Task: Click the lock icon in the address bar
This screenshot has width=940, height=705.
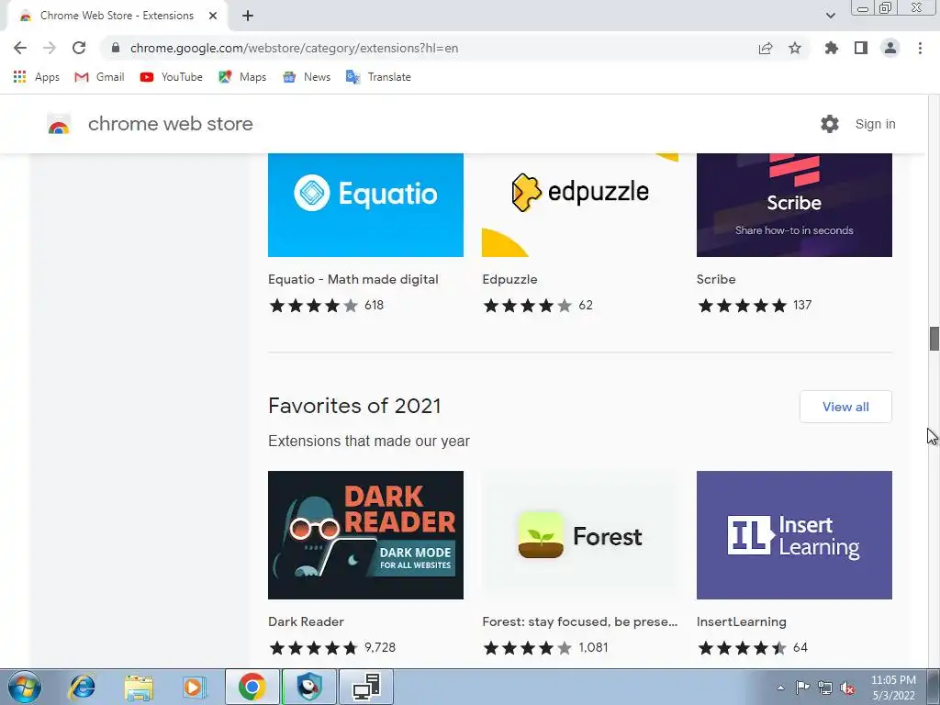Action: click(x=116, y=48)
